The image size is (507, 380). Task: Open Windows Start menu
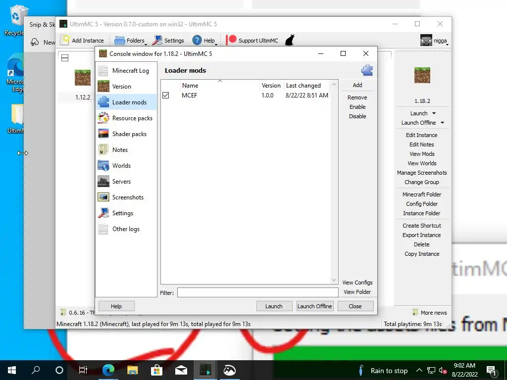pyautogui.click(x=12, y=370)
